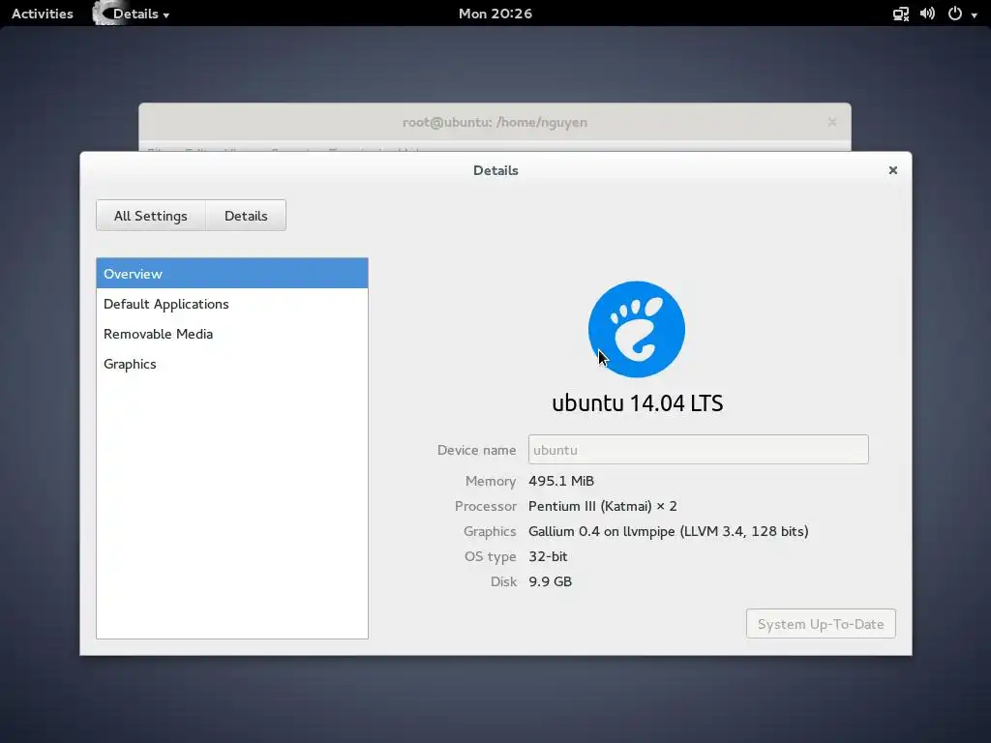Click the Graphics label beside Gallium text
The image size is (991, 743).
pyautogui.click(x=490, y=531)
